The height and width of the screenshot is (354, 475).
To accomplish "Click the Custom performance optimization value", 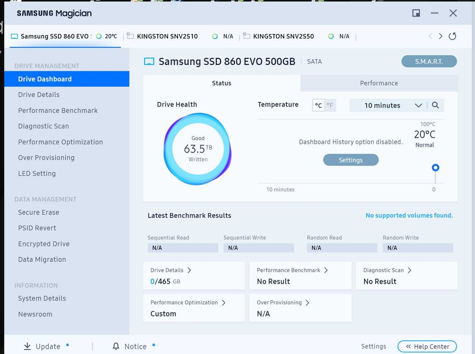I will coord(163,313).
